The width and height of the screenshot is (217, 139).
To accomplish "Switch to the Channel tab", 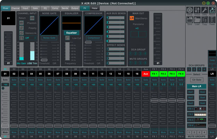I will [15, 8].
